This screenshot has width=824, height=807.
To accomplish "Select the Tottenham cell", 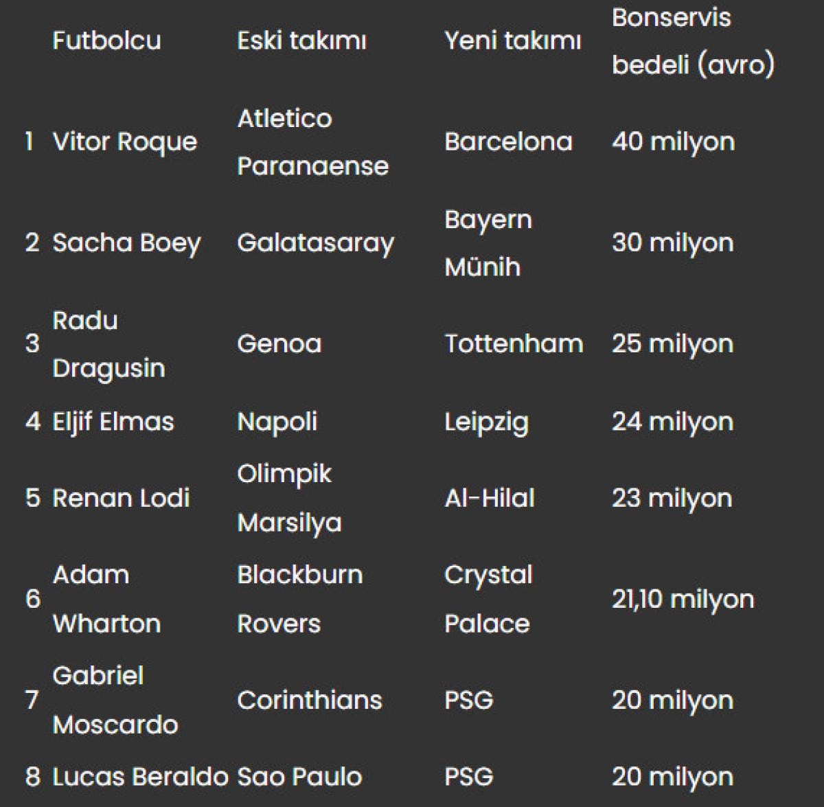I will point(514,343).
